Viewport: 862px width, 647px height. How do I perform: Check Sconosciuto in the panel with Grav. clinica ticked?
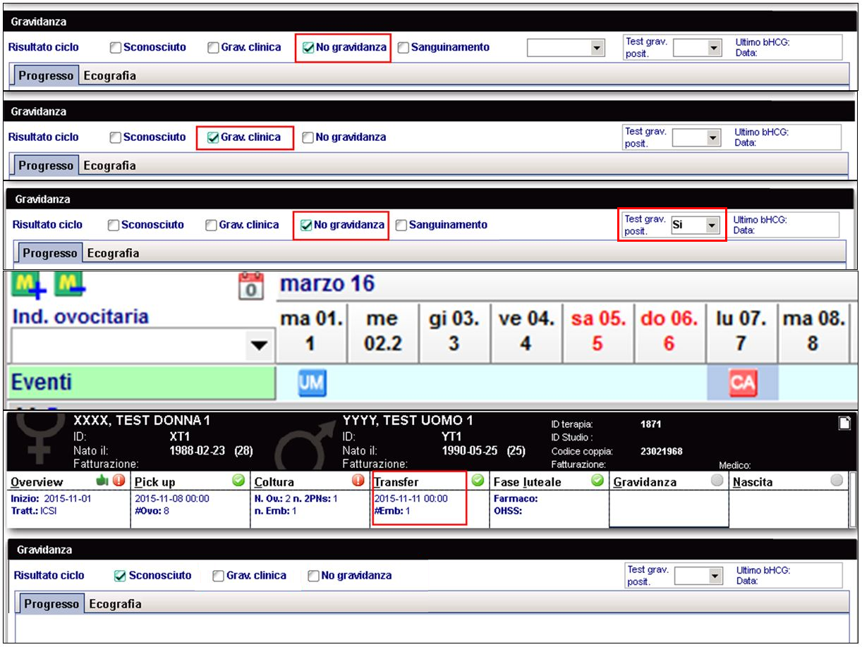[116, 137]
